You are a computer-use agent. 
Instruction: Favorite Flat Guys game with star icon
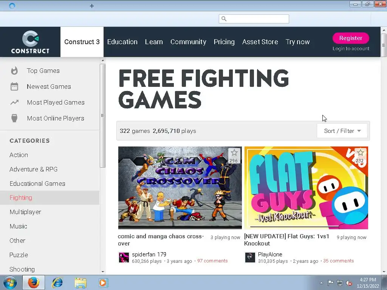point(360,156)
